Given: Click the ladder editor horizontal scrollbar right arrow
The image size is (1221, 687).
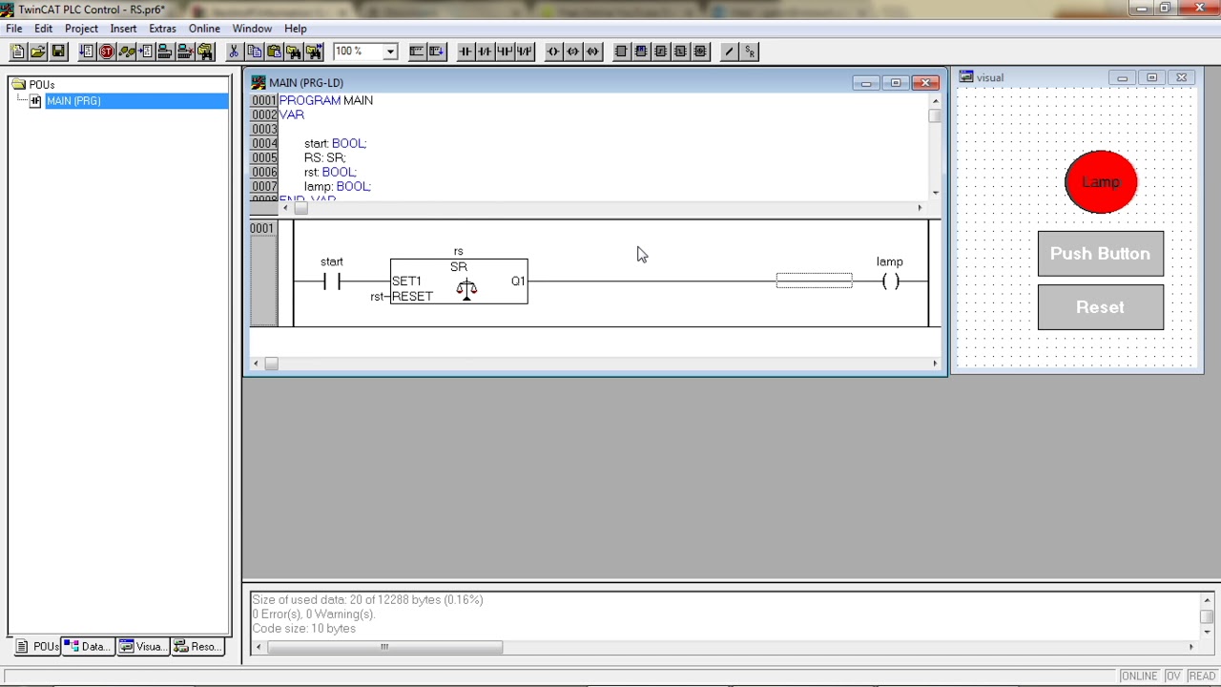Looking at the screenshot, I should click(x=935, y=364).
